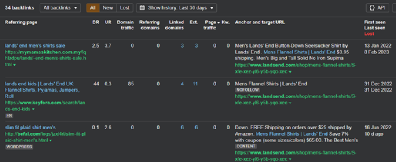Screen dimensions: 396x162
Task: Open Show history: Last 30 days dropdown
Action: tap(176, 8)
